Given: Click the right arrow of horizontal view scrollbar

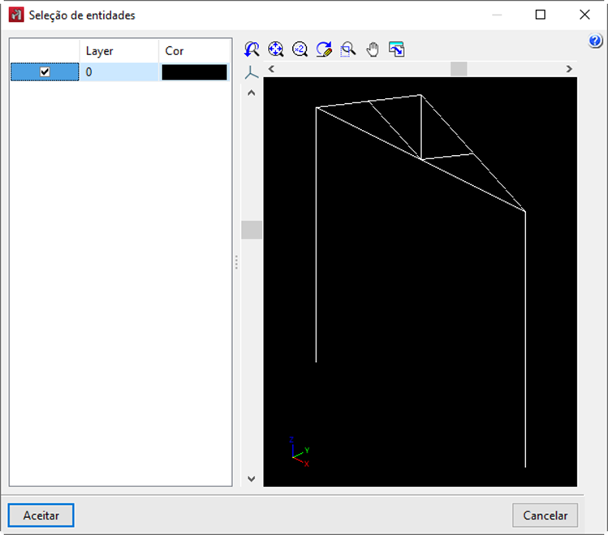Looking at the screenshot, I should click(569, 69).
